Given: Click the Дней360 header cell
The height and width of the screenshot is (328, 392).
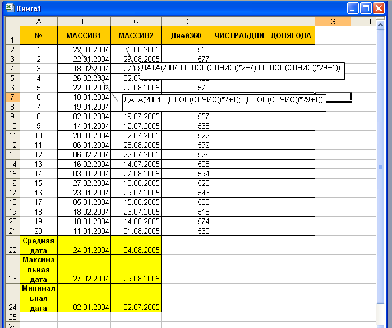Looking at the screenshot, I should [186, 35].
